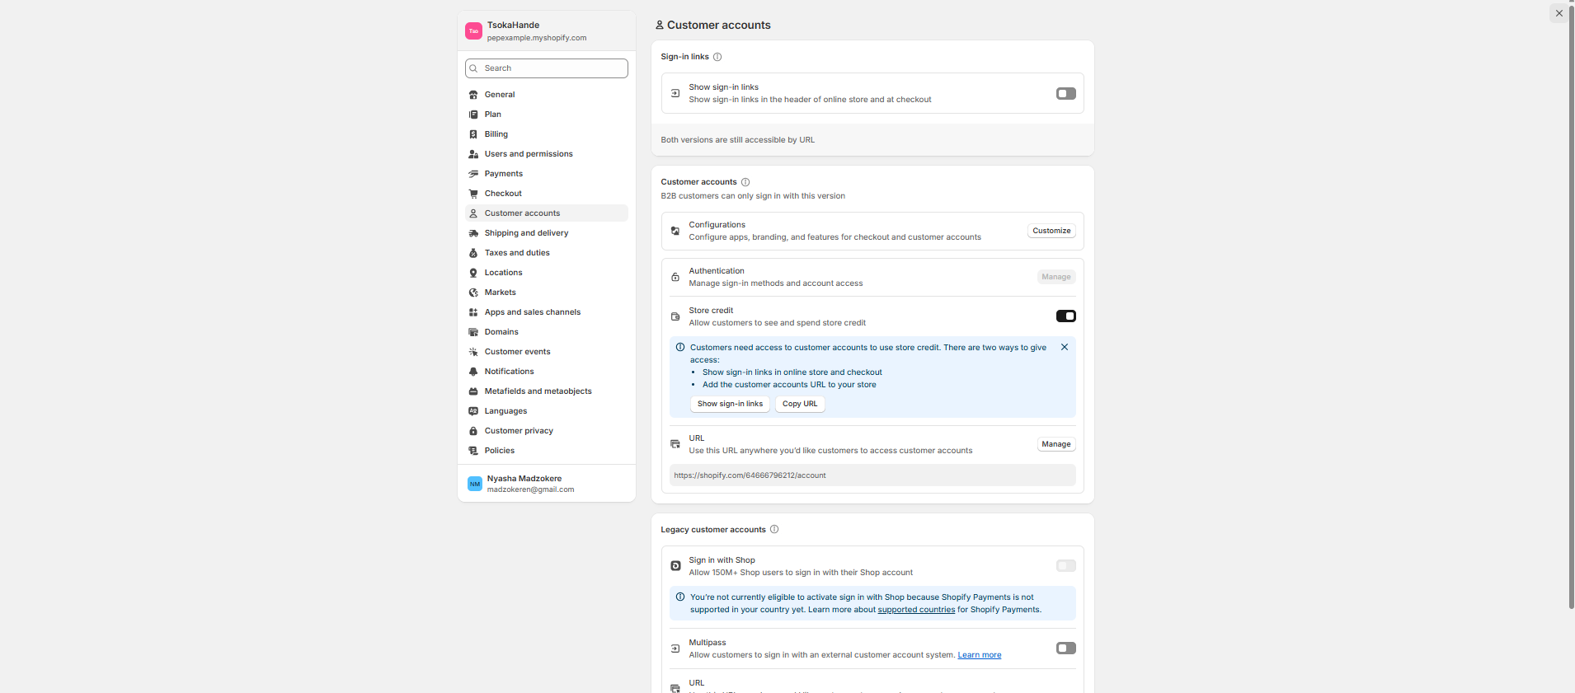Enable the Show sign-in links toggle

(1065, 94)
